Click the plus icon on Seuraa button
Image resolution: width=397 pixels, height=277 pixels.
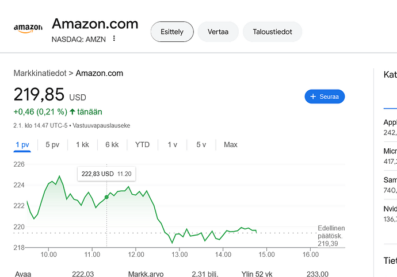click(313, 97)
